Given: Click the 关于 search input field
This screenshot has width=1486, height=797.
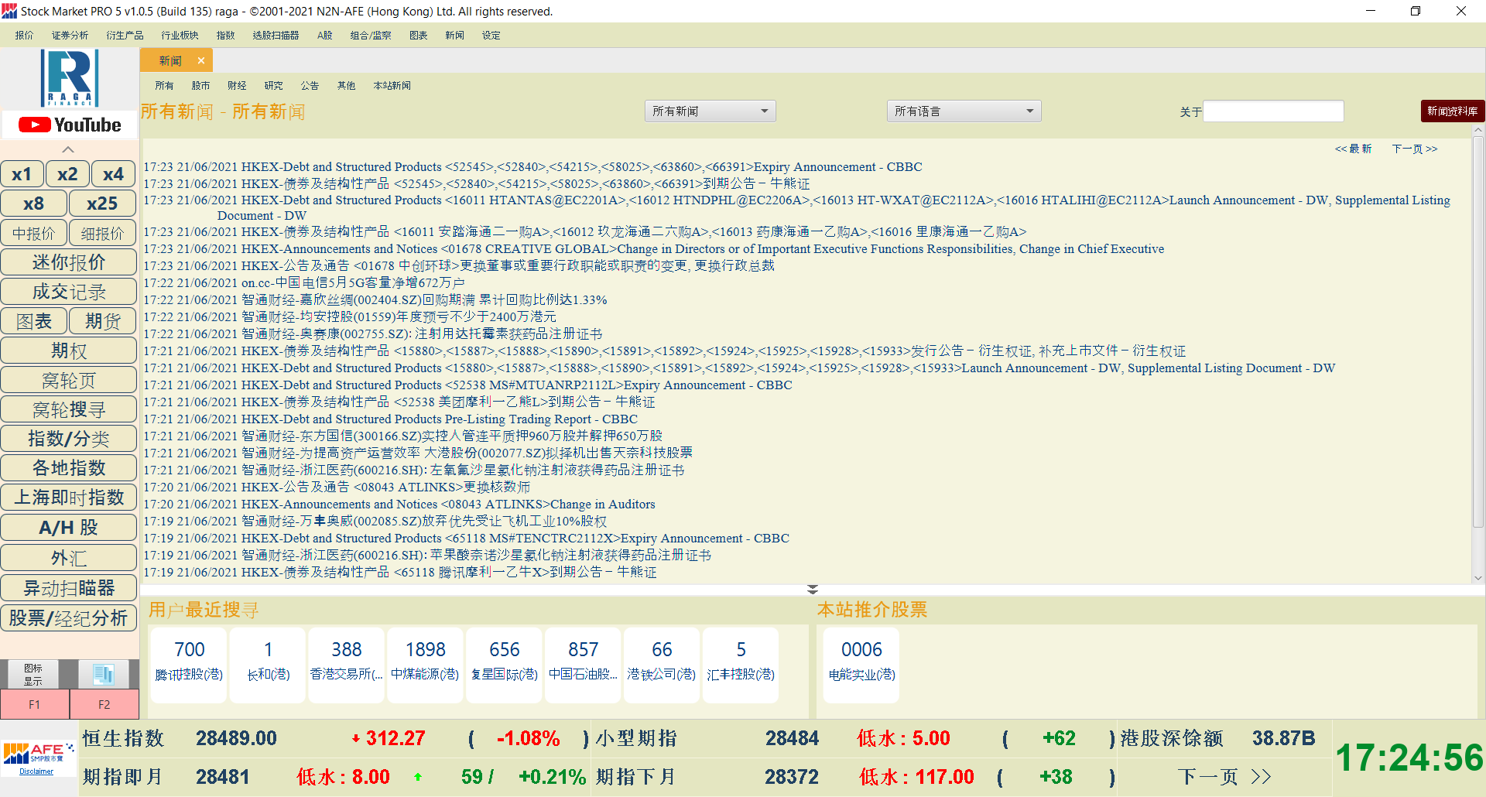Looking at the screenshot, I should 1273,111.
